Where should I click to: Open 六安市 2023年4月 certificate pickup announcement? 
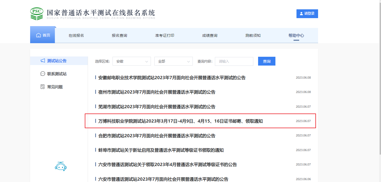[x=168, y=165]
